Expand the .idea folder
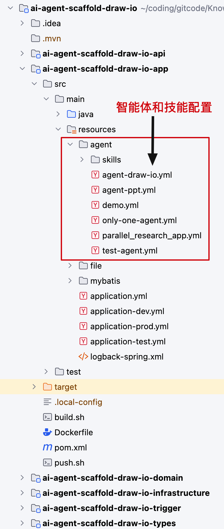The height and width of the screenshot is (529, 224). (22, 23)
